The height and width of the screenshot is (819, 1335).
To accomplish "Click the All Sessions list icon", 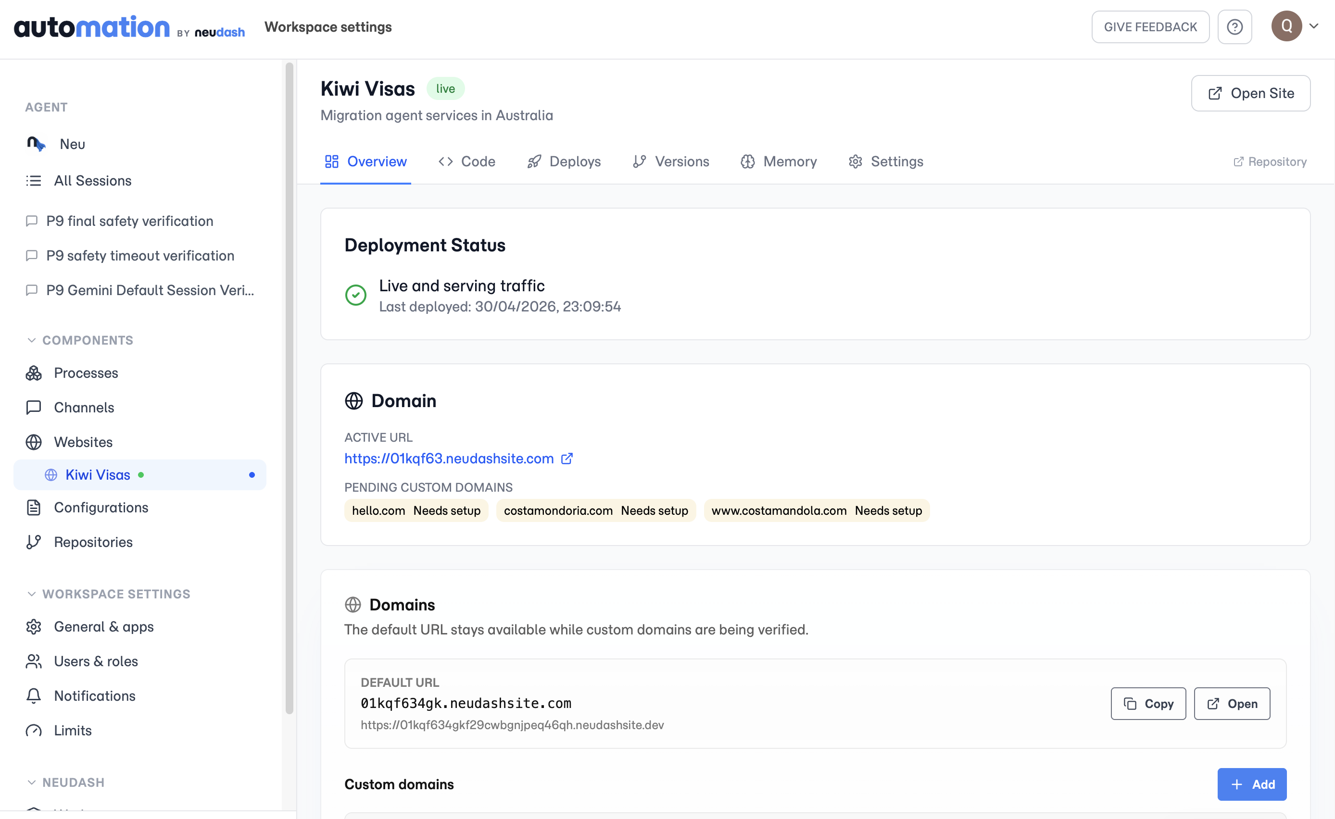I will point(34,180).
